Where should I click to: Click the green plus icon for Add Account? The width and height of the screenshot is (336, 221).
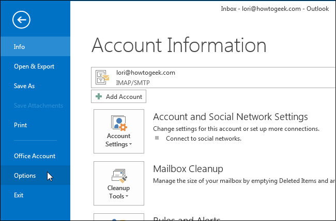coord(99,96)
